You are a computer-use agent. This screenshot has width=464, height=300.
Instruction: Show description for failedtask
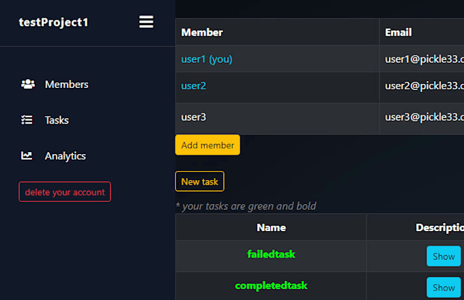(x=443, y=256)
